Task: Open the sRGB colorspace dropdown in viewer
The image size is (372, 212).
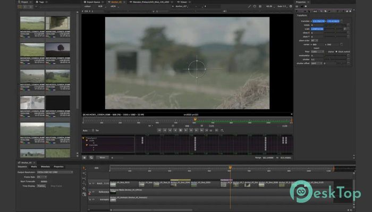Action: tap(114, 6)
